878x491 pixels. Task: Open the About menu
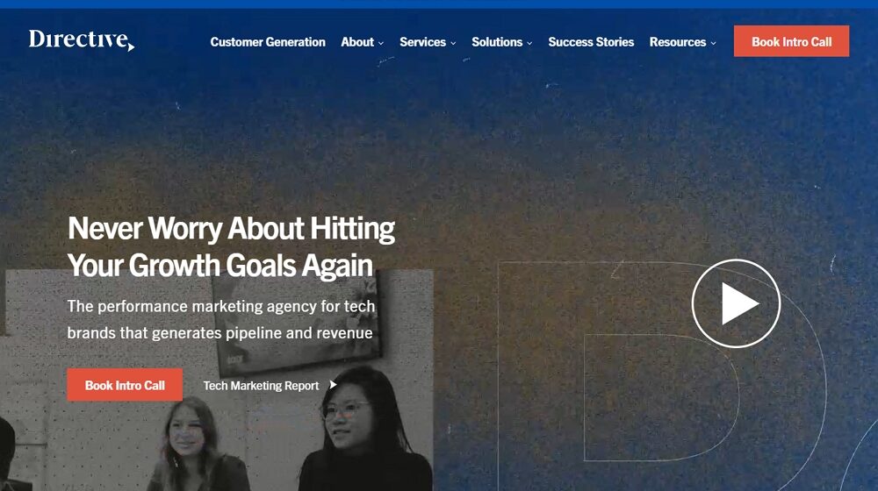coord(357,42)
